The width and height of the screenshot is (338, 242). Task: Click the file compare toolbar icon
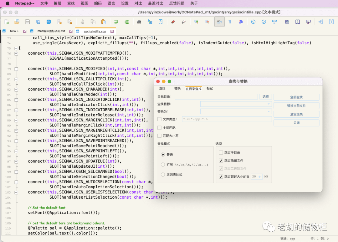[287, 22]
